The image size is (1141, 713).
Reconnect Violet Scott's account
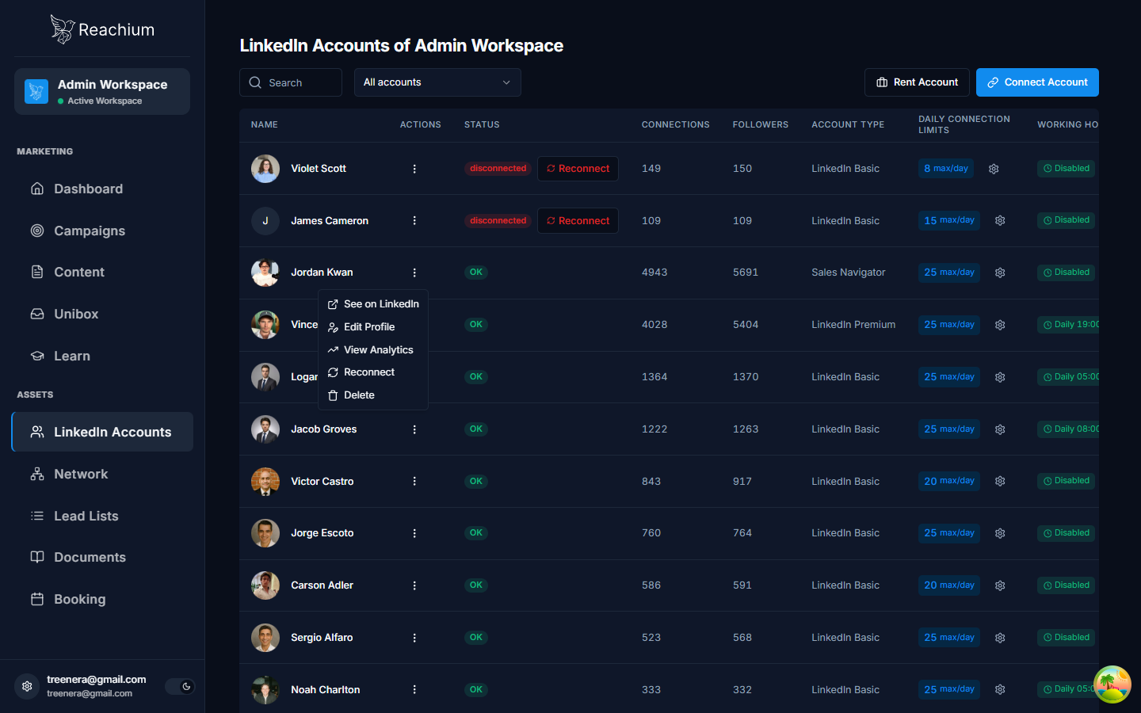(578, 169)
